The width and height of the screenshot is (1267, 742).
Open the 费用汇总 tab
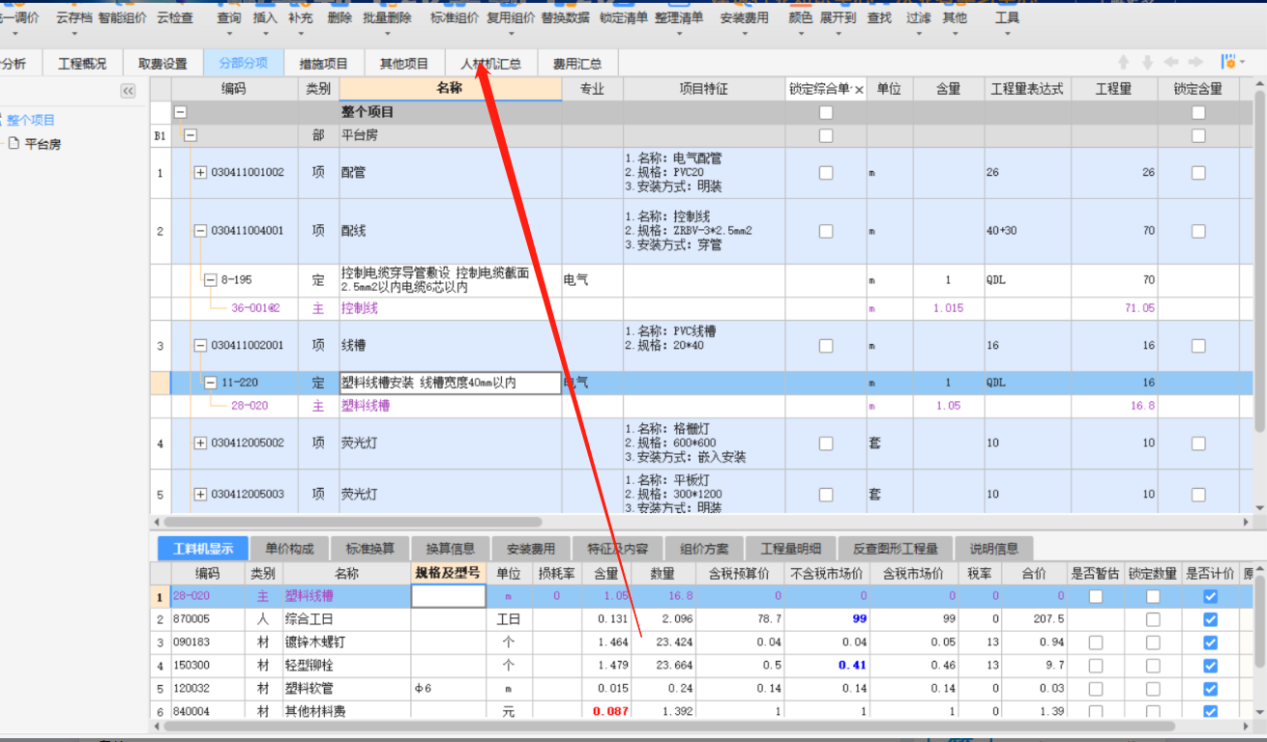click(x=577, y=64)
